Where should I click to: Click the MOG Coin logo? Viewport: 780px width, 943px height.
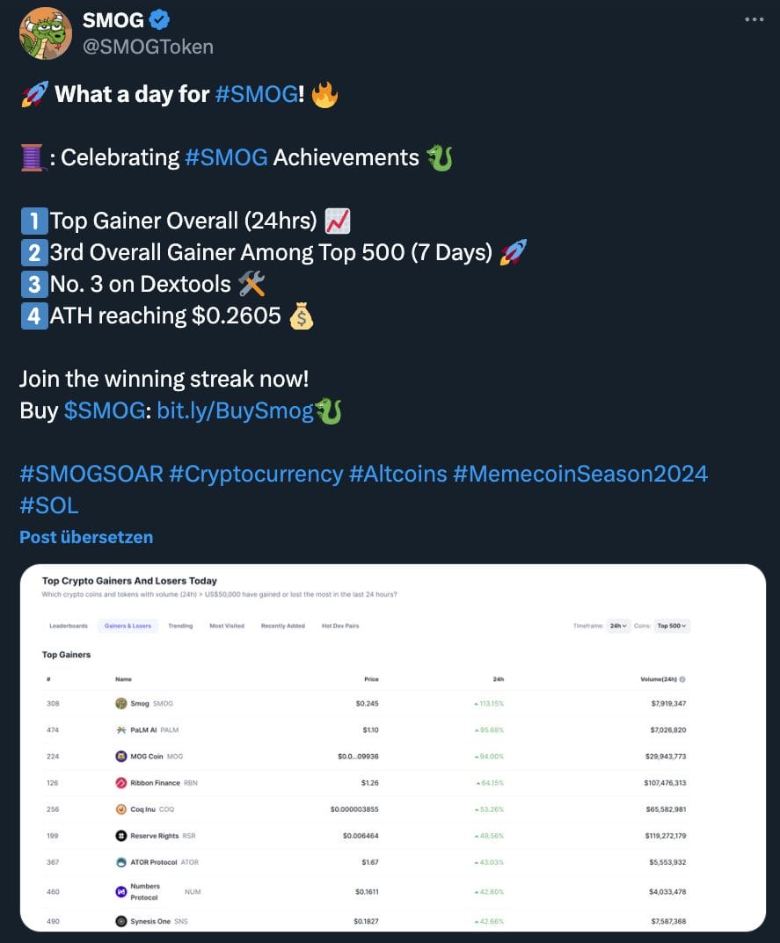tap(119, 755)
